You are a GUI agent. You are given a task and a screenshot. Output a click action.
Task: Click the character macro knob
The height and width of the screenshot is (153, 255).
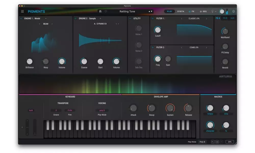(x=210, y=125)
